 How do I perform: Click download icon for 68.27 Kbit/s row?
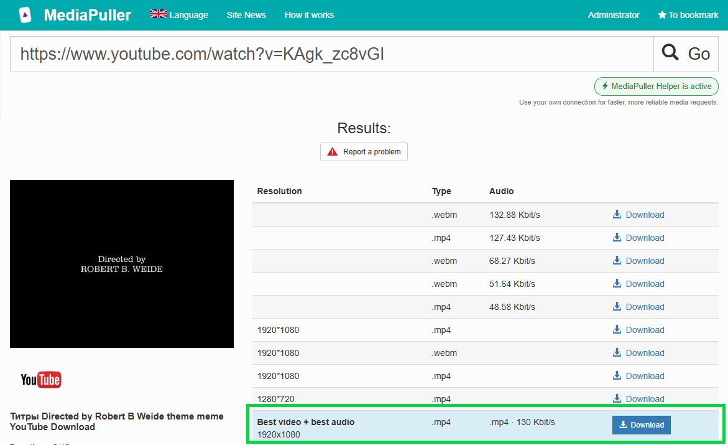point(617,260)
